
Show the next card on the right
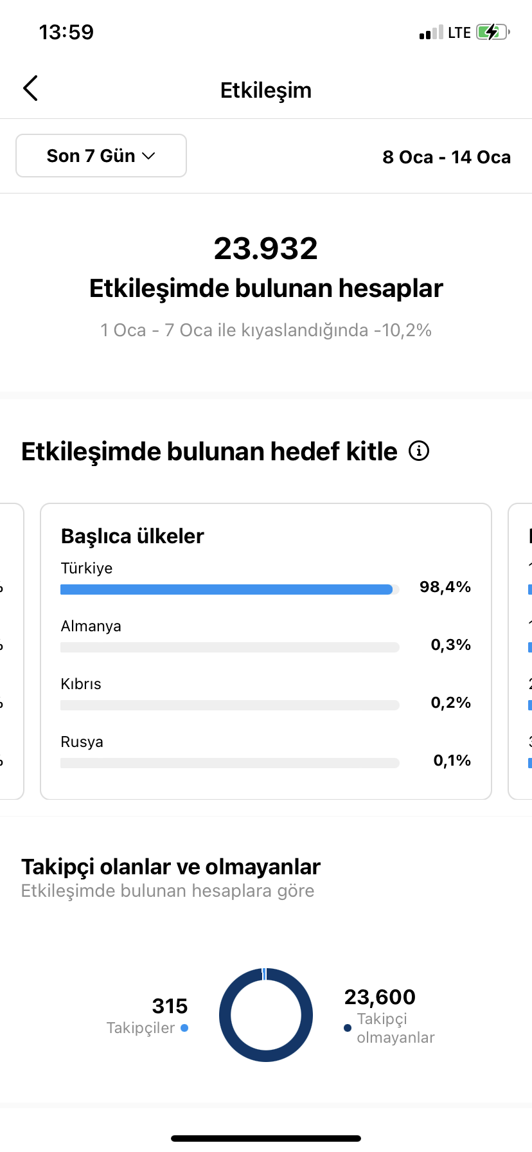pyautogui.click(x=520, y=651)
